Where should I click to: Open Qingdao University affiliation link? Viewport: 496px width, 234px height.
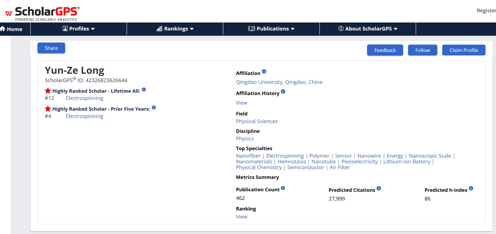coord(279,82)
